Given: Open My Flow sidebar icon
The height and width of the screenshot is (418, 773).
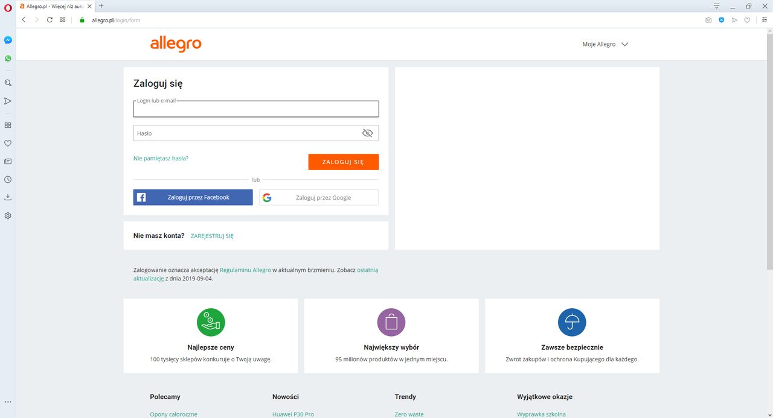Looking at the screenshot, I should point(8,101).
